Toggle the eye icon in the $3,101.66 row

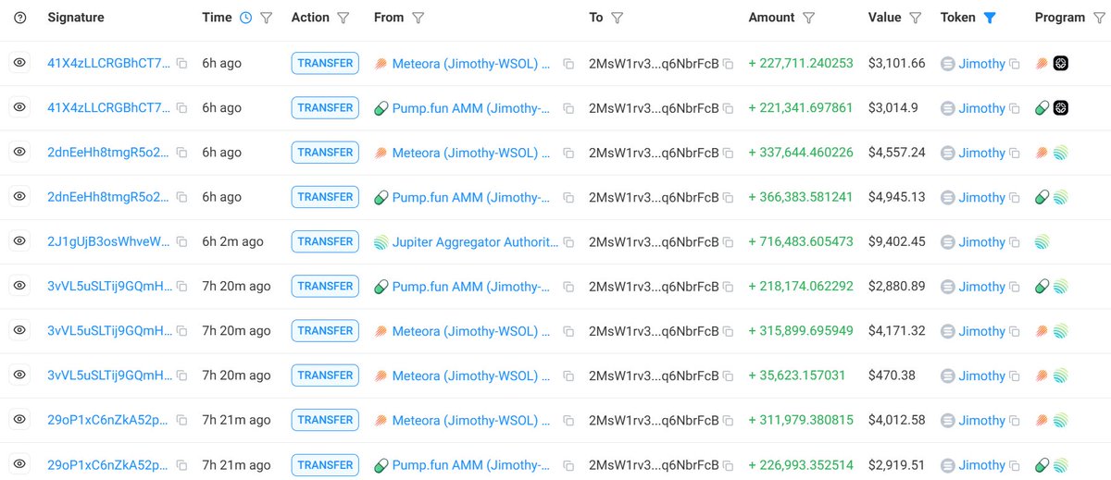[x=19, y=63]
